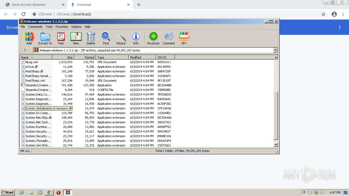Click the Opera taskbar icon

click(58, 192)
